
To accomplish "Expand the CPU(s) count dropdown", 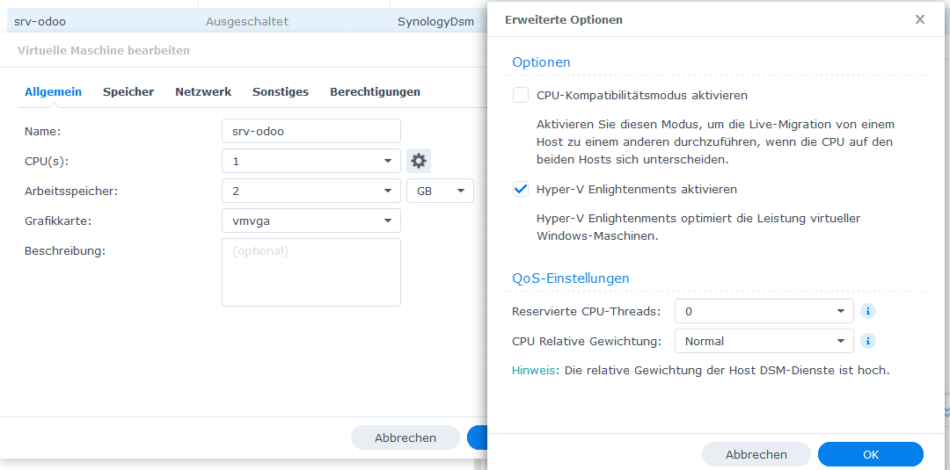I will (311, 161).
